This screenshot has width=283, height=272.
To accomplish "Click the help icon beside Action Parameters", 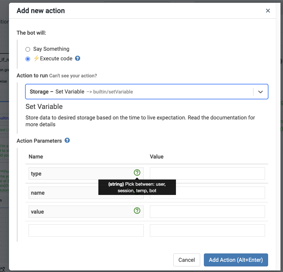I will tap(67, 140).
